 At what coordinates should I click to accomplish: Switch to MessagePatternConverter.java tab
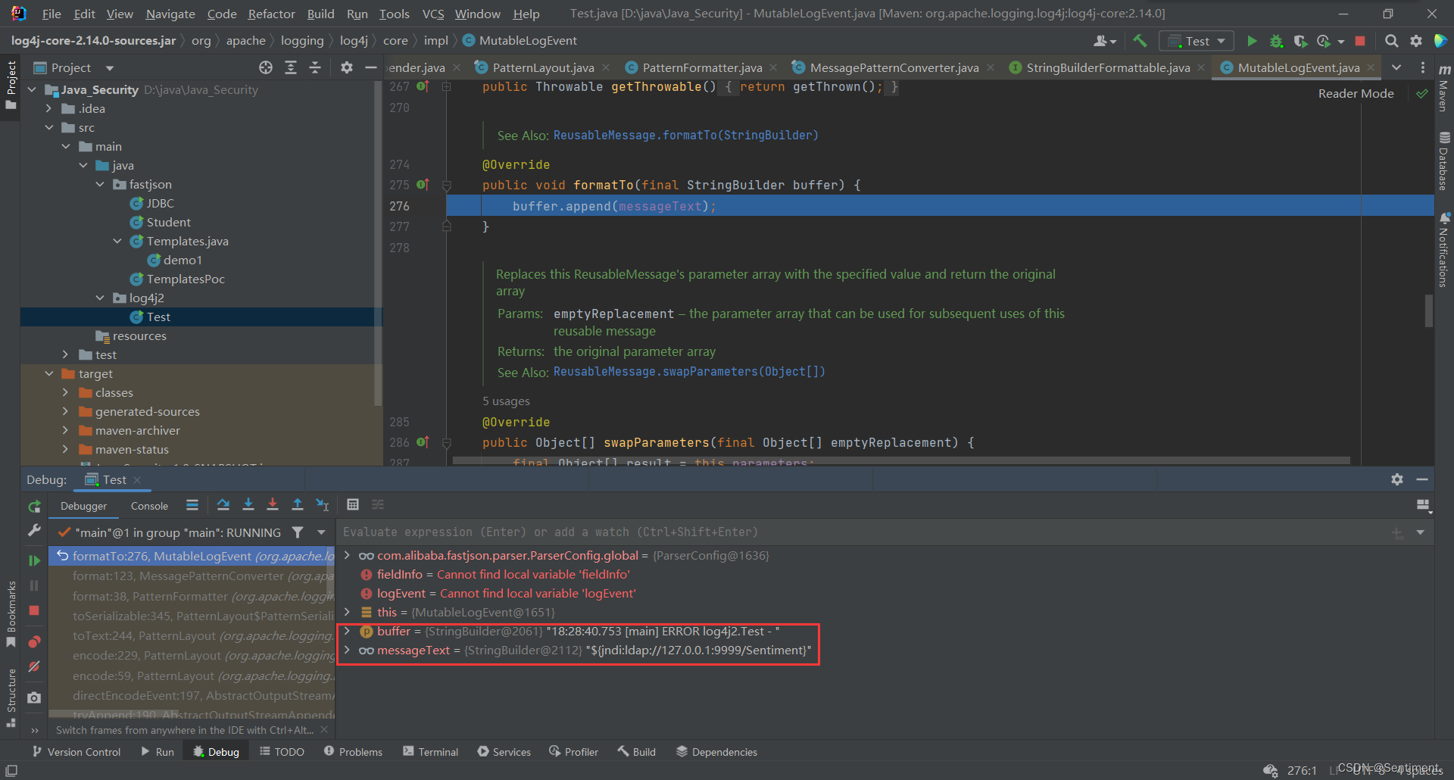point(894,67)
